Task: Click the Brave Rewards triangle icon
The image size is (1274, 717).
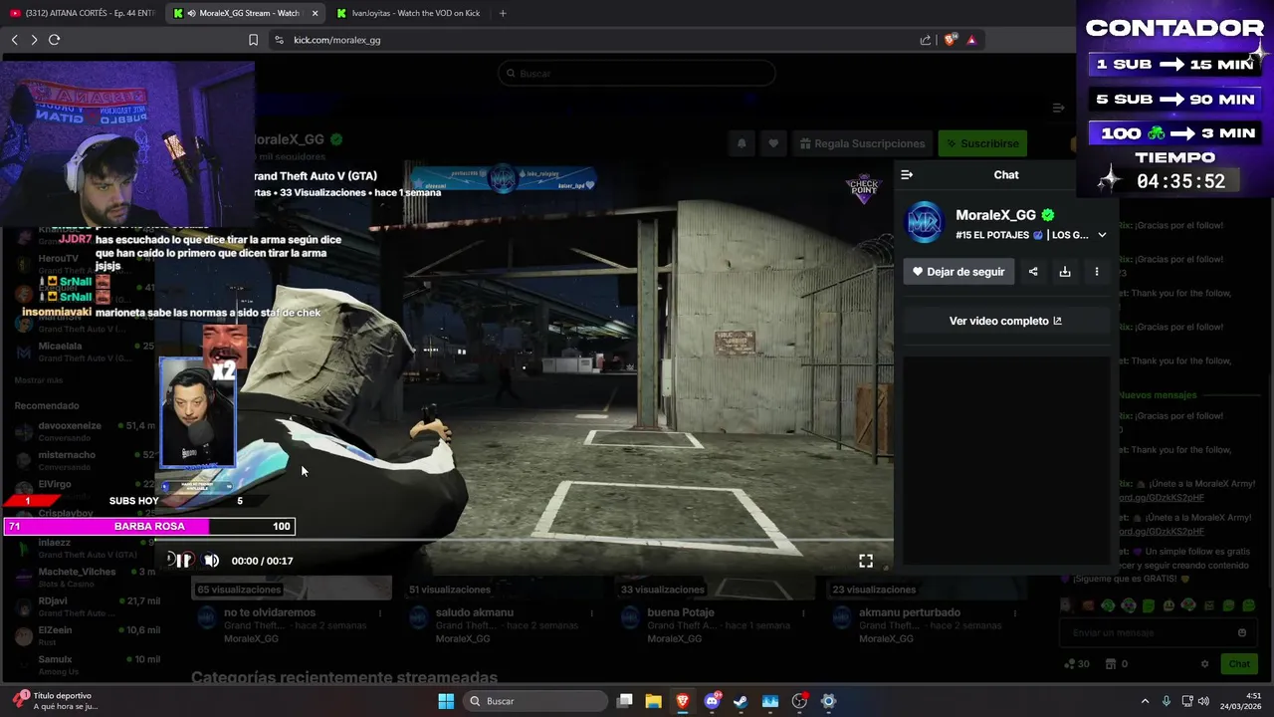Action: [x=971, y=40]
